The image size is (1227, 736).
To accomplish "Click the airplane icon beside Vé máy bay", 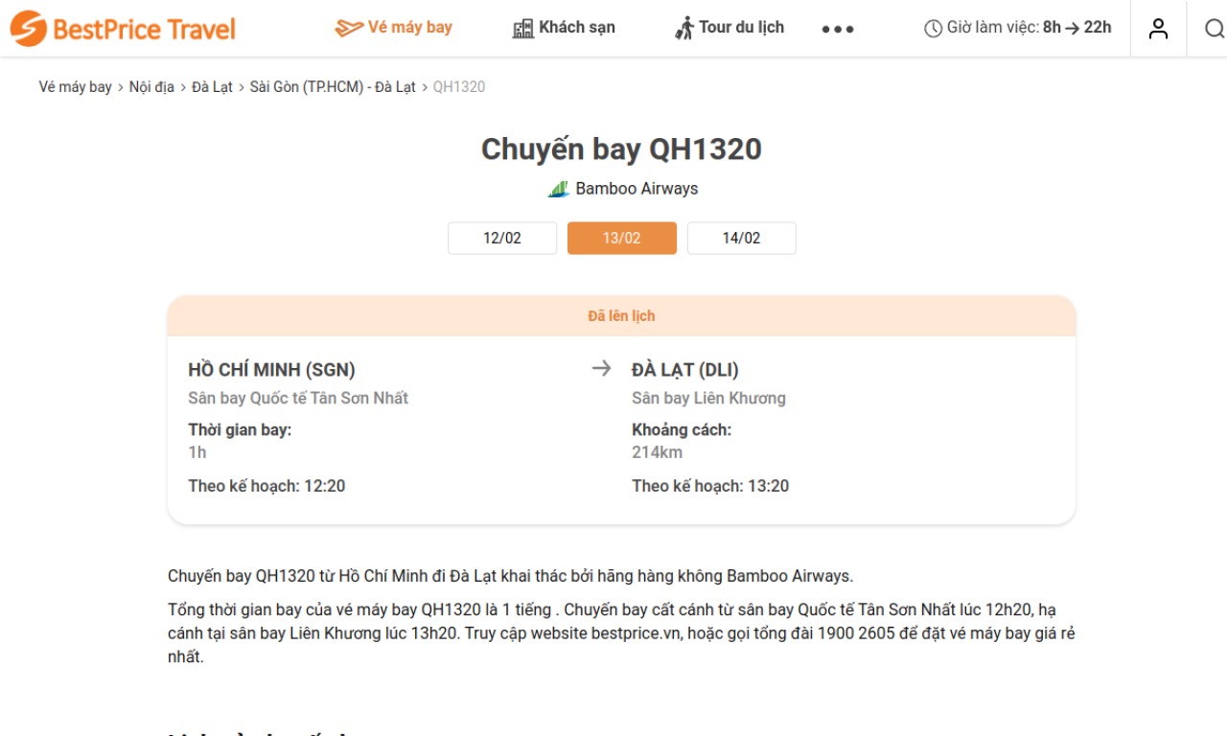I will (348, 29).
